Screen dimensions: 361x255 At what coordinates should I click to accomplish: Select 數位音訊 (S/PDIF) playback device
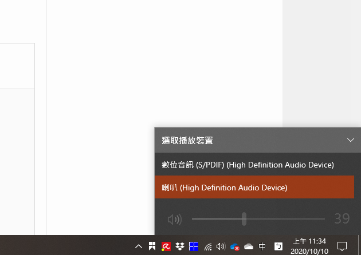[x=254, y=165]
